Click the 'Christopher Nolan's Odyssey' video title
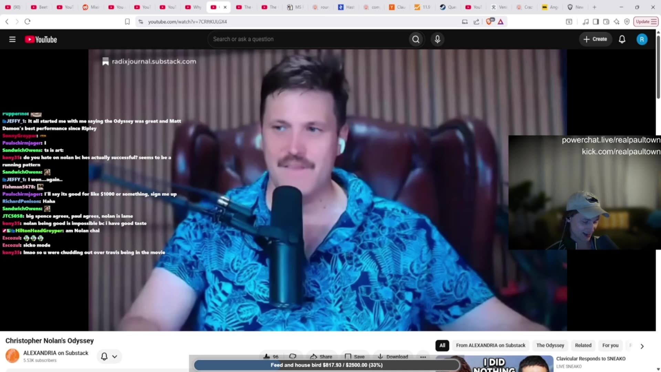Image resolution: width=661 pixels, height=372 pixels. (50, 341)
